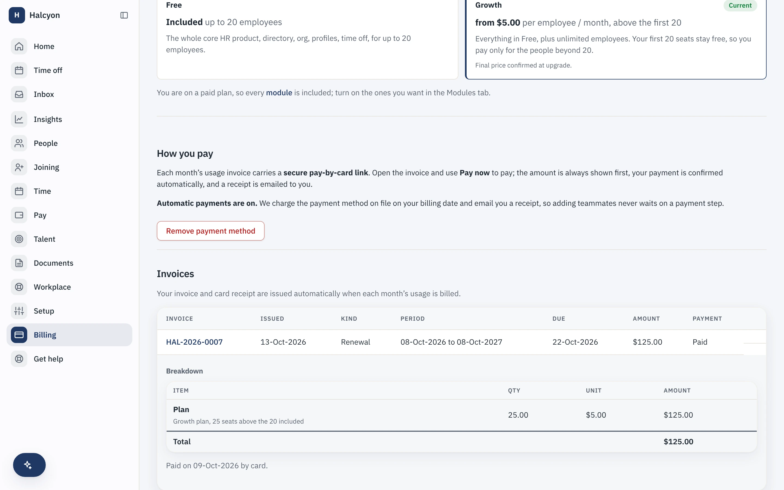This screenshot has height=490, width=784.
Task: Open the AI assistant sparkle button
Action: [x=29, y=465]
